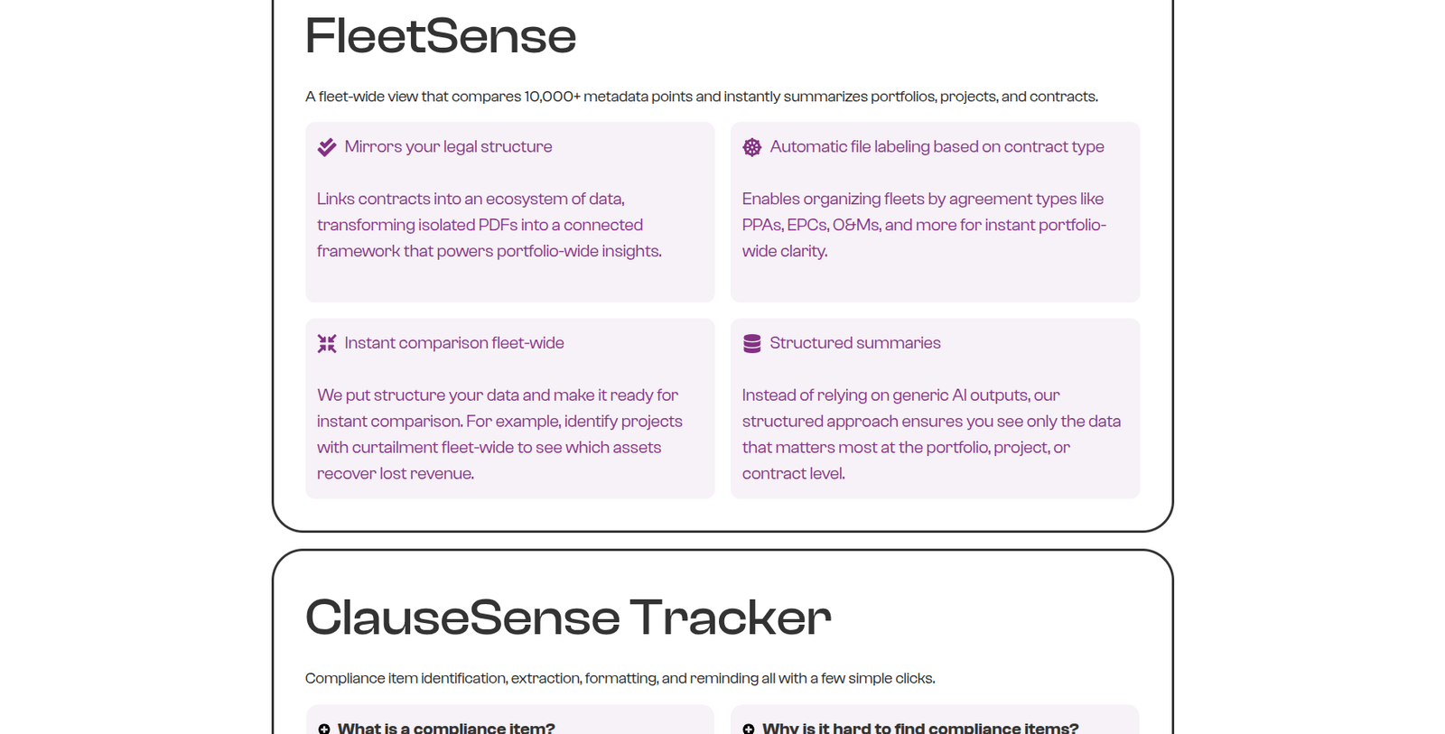This screenshot has height=734, width=1445.
Task: Expand the 'What is a compliance item?' question
Action: point(446,728)
